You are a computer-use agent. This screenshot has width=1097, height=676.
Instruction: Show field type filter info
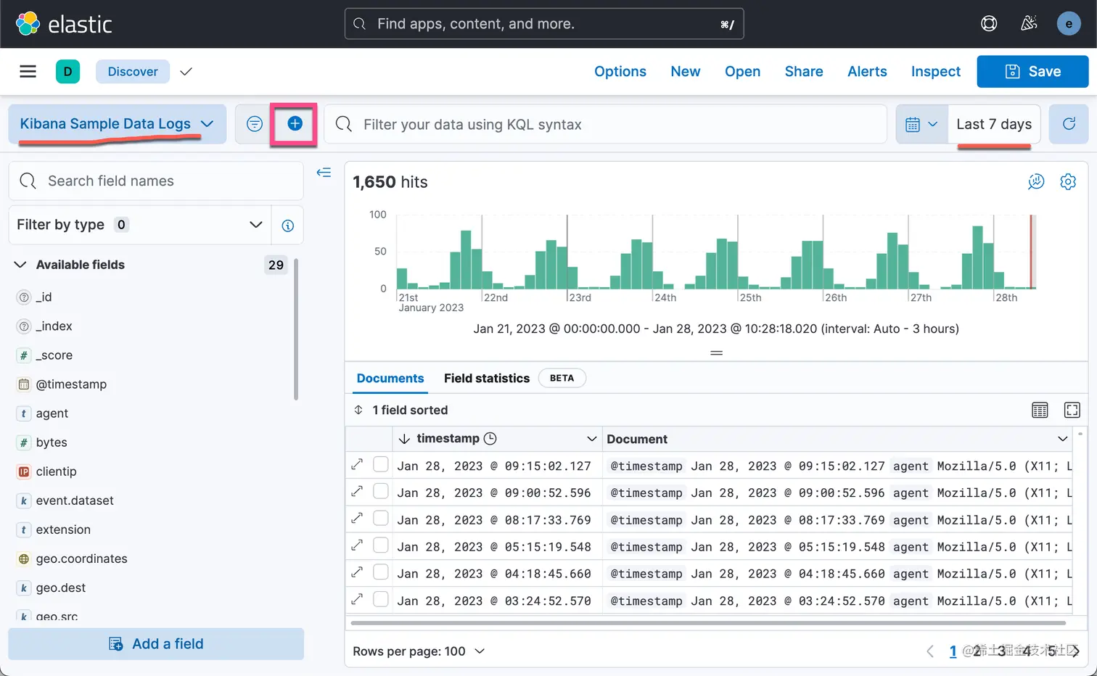[x=287, y=226]
